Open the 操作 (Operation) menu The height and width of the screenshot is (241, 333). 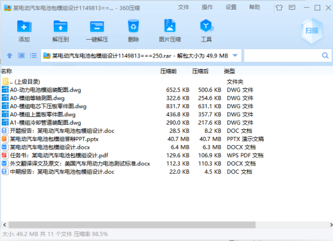(x=207, y=8)
